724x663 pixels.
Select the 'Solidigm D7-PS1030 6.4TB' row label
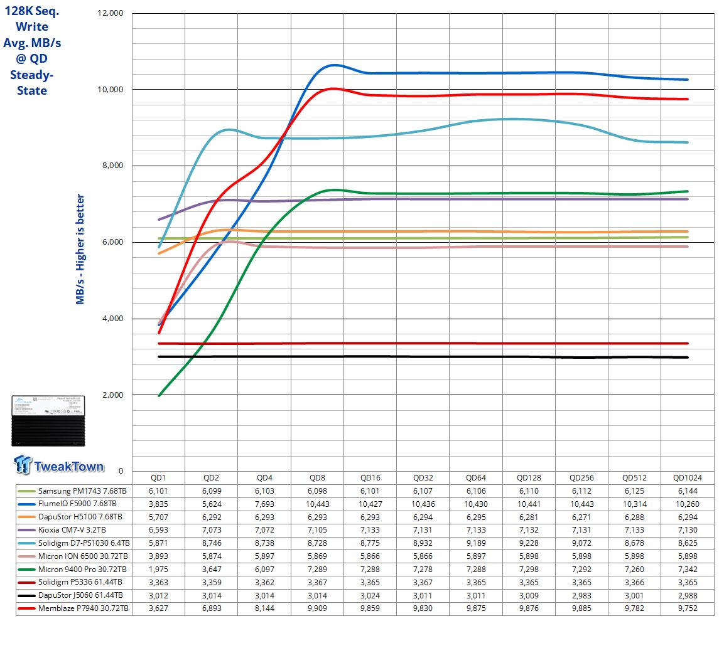click(x=84, y=543)
